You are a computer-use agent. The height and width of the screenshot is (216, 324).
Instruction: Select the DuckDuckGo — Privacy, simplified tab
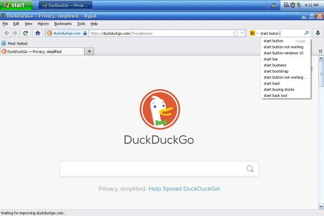[42, 51]
